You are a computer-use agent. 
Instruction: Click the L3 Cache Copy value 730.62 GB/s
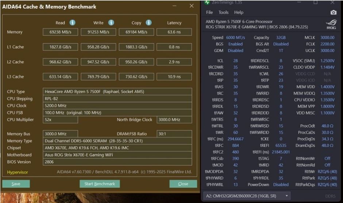tap(136, 77)
